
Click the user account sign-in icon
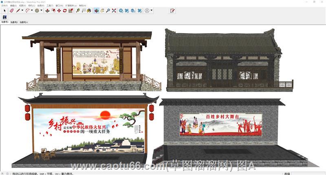147,11
